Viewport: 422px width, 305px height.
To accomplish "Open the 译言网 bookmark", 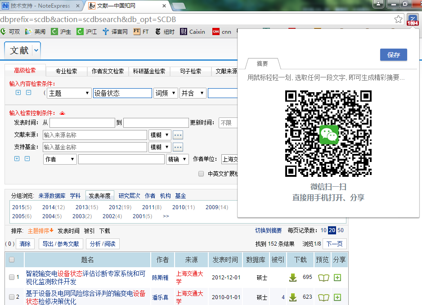I will coord(115,32).
